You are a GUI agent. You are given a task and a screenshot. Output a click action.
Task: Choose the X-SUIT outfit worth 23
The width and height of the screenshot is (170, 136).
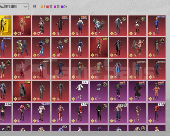pos(99,47)
